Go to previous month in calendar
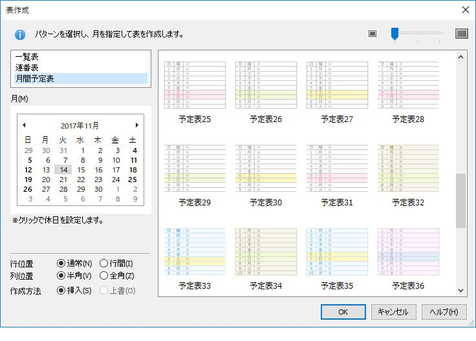 [x=24, y=125]
